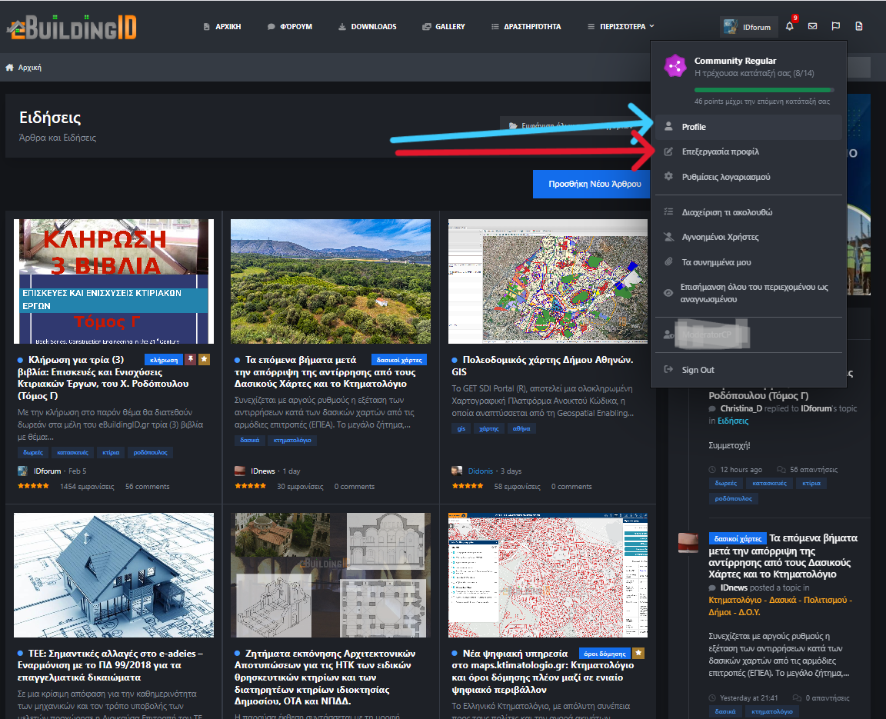
Task: Open Ρυθμίσεις λογαριασμού account settings
Action: tap(725, 177)
